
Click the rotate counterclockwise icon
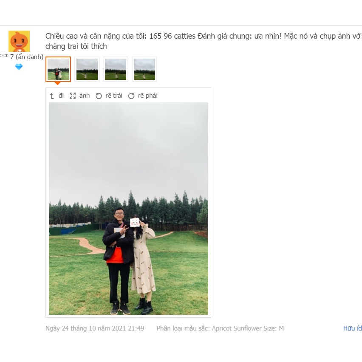point(99,96)
